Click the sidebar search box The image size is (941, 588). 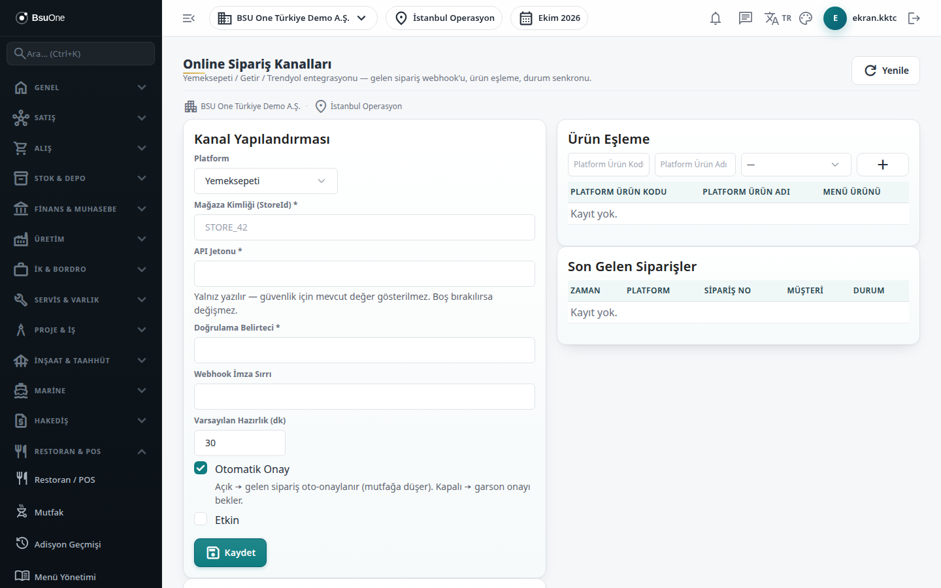(81, 54)
